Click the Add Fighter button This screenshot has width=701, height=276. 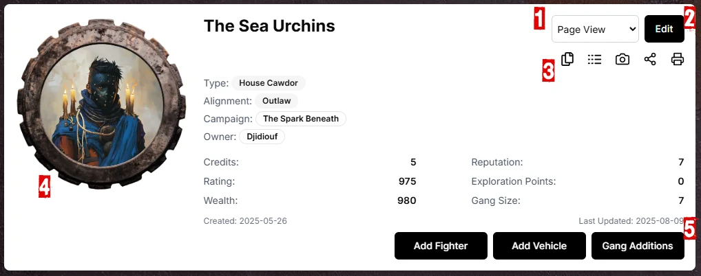click(x=441, y=246)
